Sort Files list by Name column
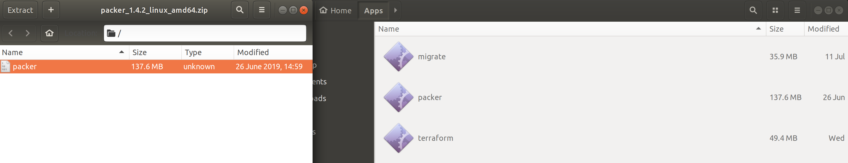Image resolution: width=848 pixels, height=163 pixels. point(570,29)
